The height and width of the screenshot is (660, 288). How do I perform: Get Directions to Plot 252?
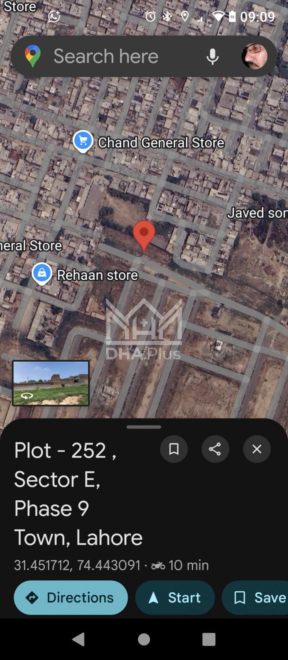[x=71, y=598]
